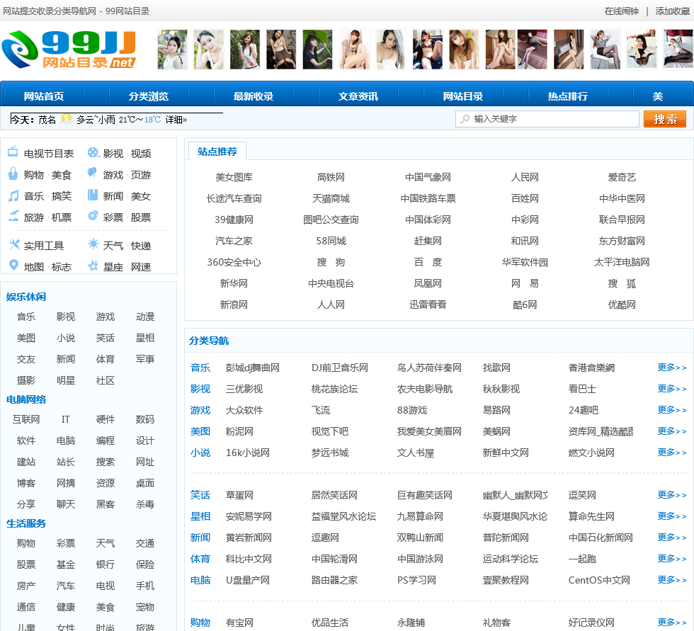Click the TV icon beside 电视节目表
The height and width of the screenshot is (631, 694).
coord(13,152)
